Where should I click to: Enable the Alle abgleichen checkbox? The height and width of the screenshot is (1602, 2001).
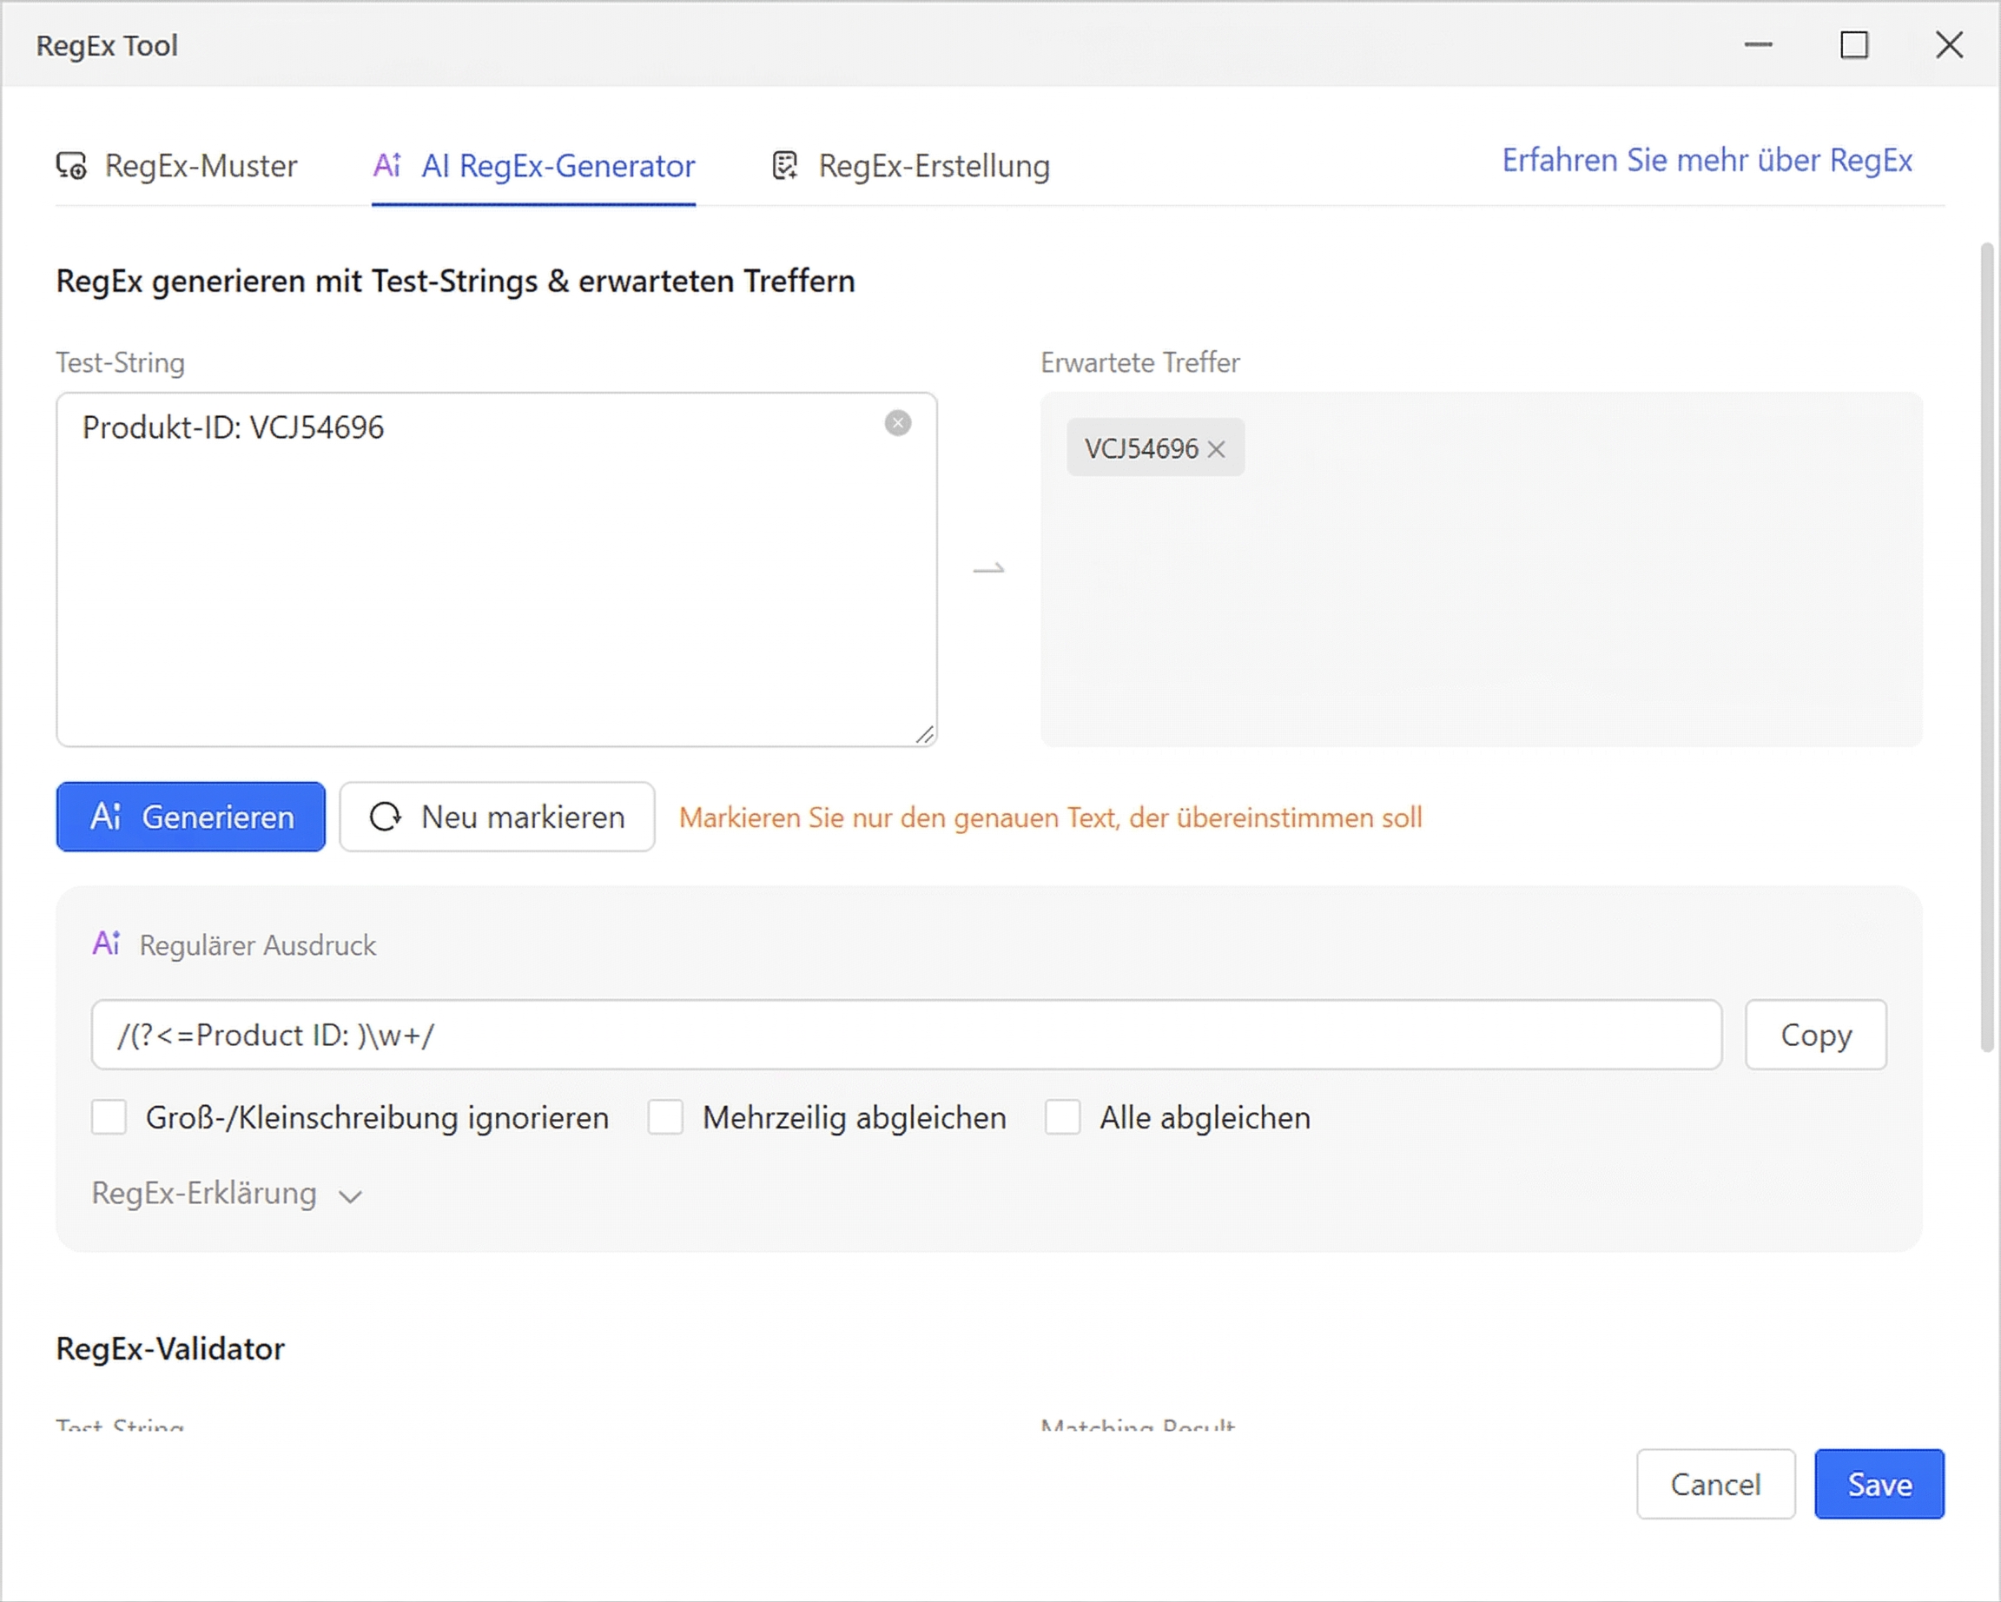click(1062, 1117)
